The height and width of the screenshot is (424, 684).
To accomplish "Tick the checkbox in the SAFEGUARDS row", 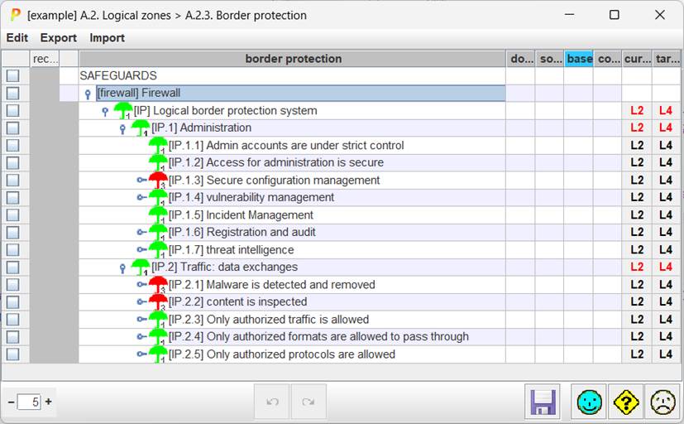I will [x=13, y=75].
